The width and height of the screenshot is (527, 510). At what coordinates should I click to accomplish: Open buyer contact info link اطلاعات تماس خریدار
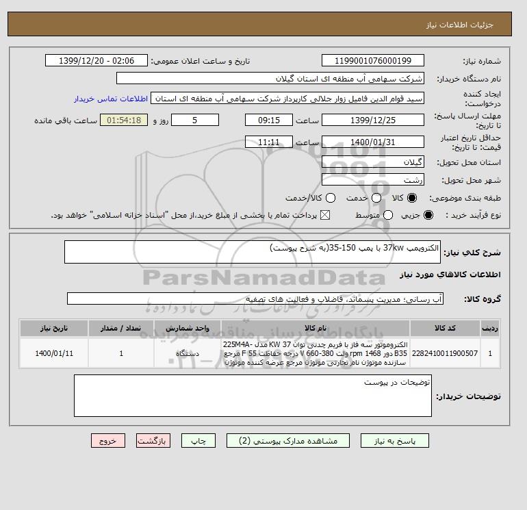coord(111,99)
